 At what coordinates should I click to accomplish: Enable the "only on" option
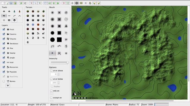(51, 91)
